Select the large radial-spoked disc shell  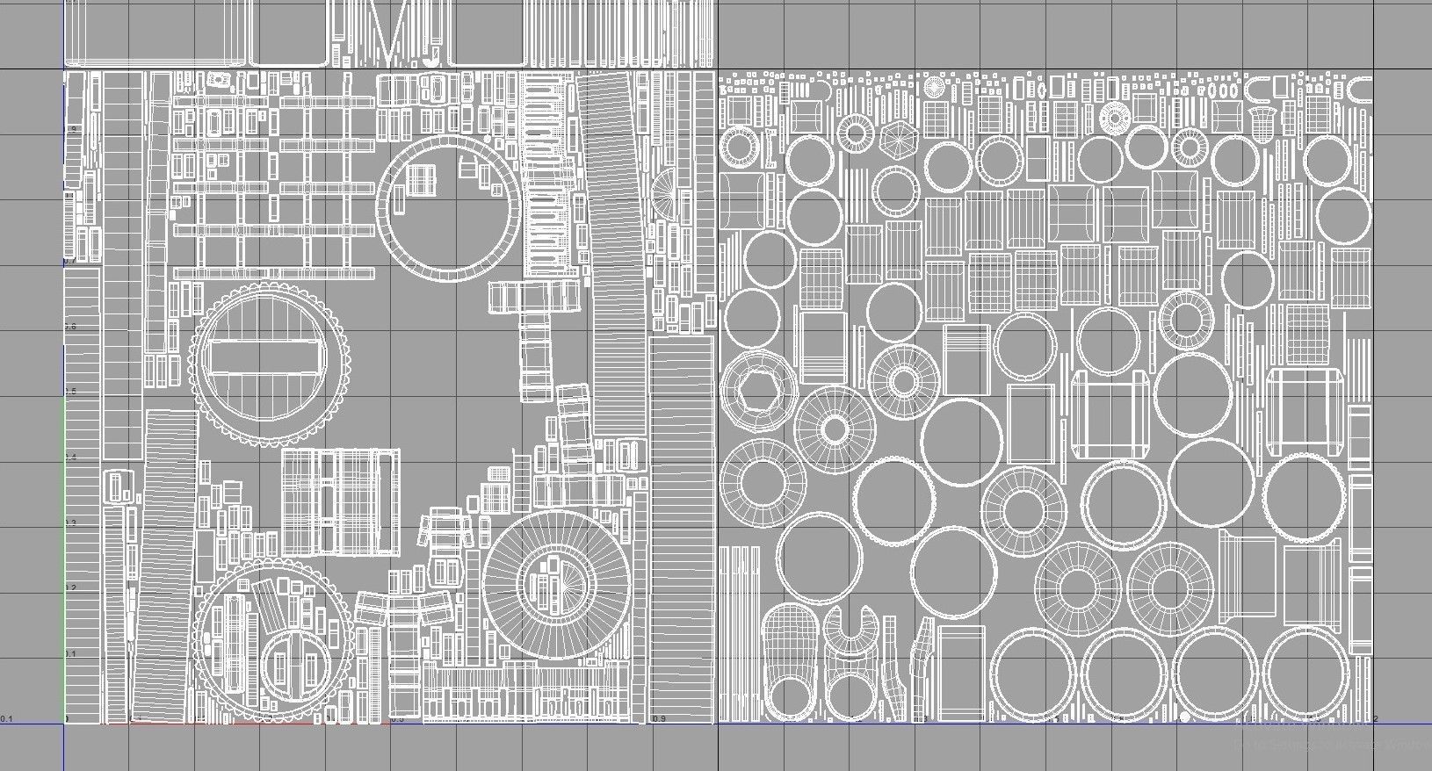(555, 584)
